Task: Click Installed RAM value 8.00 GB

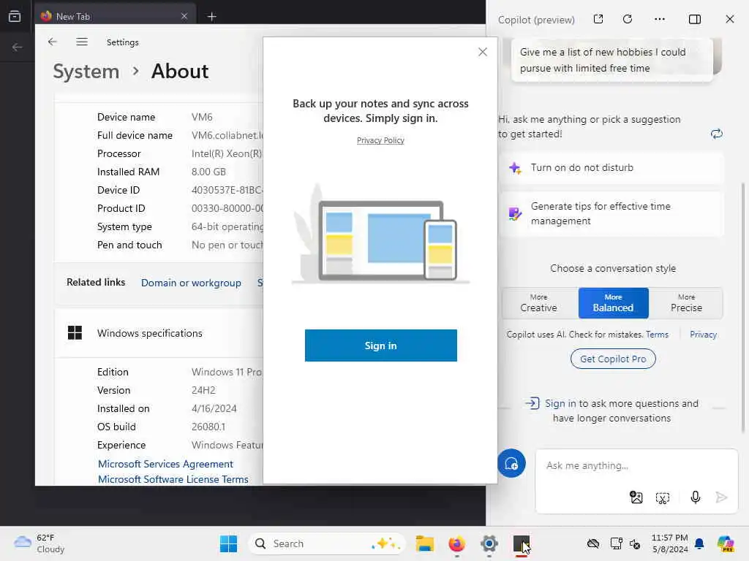Action: tap(208, 172)
